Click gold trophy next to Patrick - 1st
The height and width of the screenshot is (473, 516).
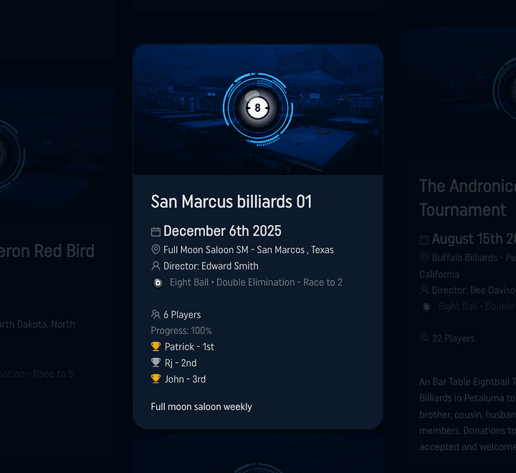tap(156, 347)
